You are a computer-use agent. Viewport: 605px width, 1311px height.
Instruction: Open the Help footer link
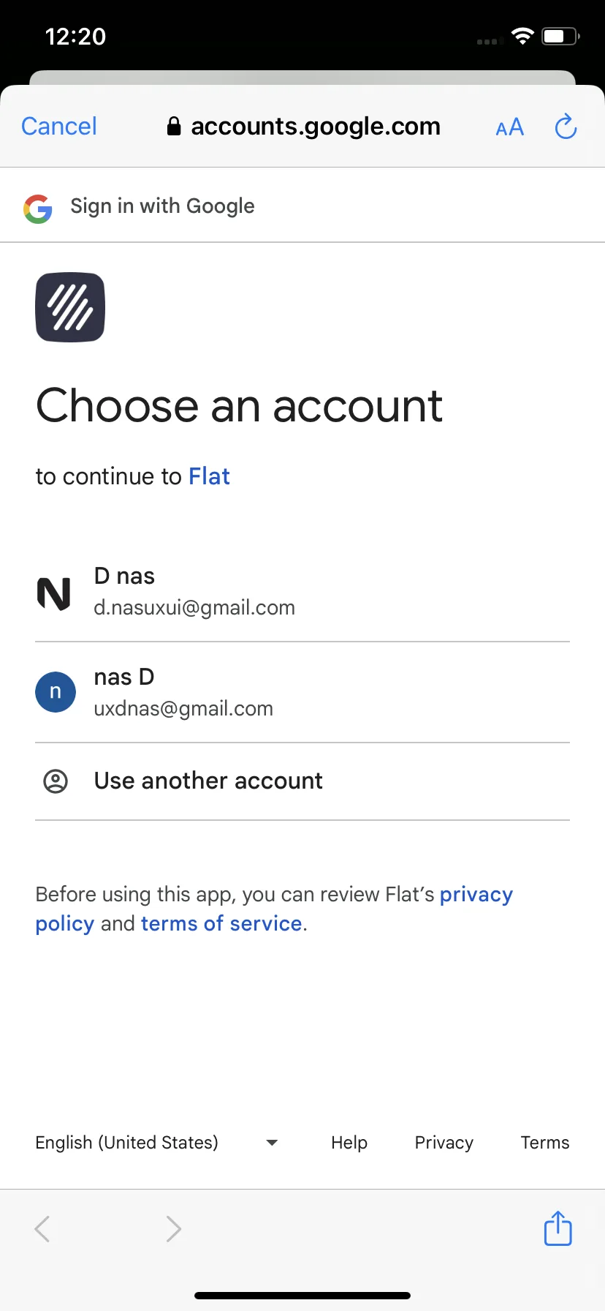tap(349, 1143)
